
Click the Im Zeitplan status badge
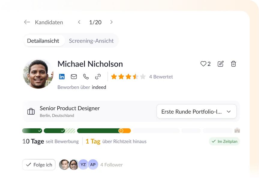pyautogui.click(x=224, y=141)
